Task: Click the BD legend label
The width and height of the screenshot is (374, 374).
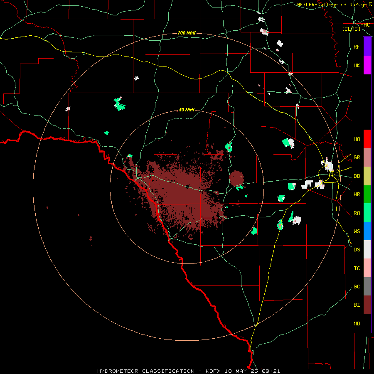Action: [x=357, y=176]
